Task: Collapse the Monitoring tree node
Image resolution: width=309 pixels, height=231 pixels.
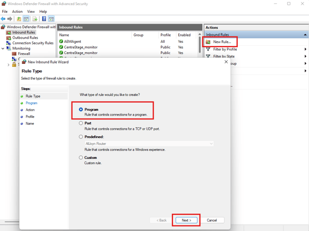Action: [x=3, y=49]
